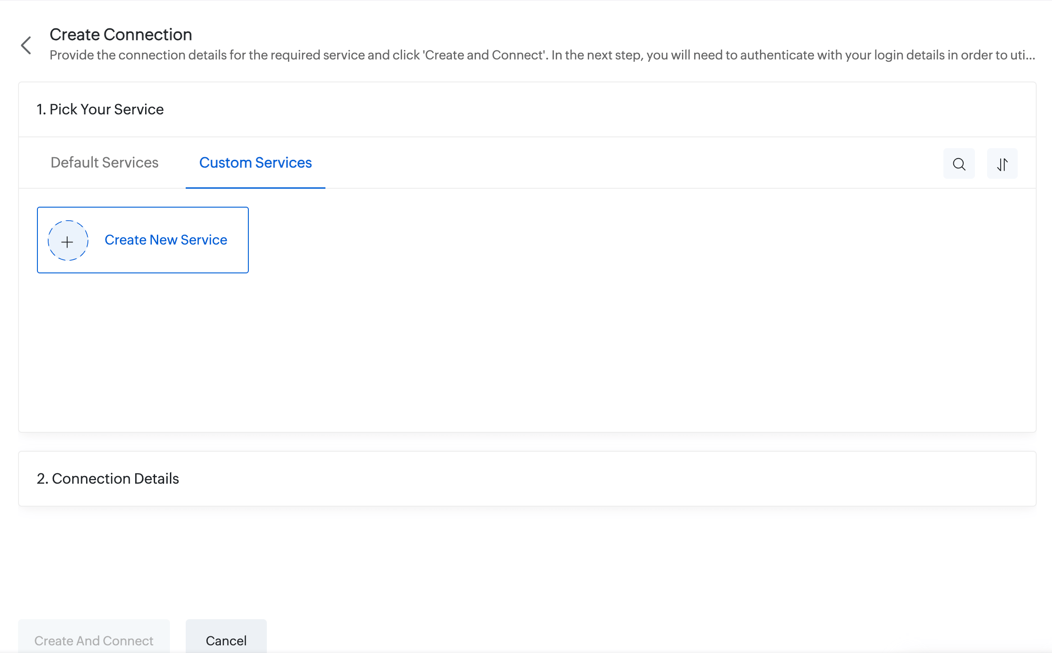This screenshot has width=1052, height=653.
Task: Click blank space right of Connection Details heading
Action: [586, 479]
